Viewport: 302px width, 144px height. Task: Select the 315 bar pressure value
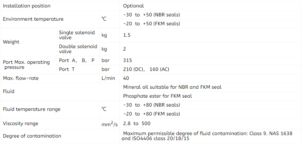(x=128, y=61)
